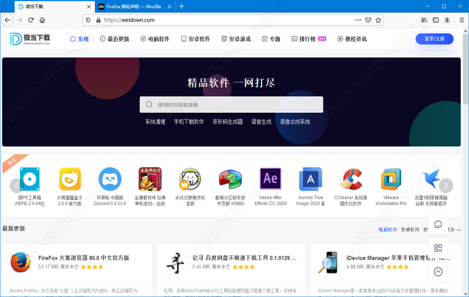Click the back-to-top arrow button

point(438,271)
